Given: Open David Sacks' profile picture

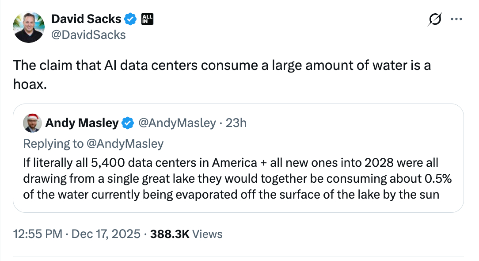Looking at the screenshot, I should pyautogui.click(x=29, y=27).
